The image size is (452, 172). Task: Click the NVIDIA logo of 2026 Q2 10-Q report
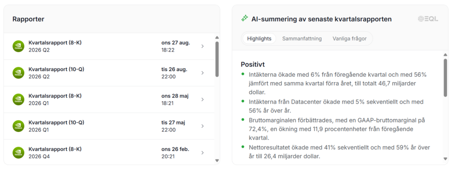[x=19, y=73]
